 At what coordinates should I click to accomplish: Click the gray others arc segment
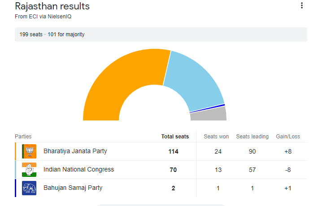point(208,114)
